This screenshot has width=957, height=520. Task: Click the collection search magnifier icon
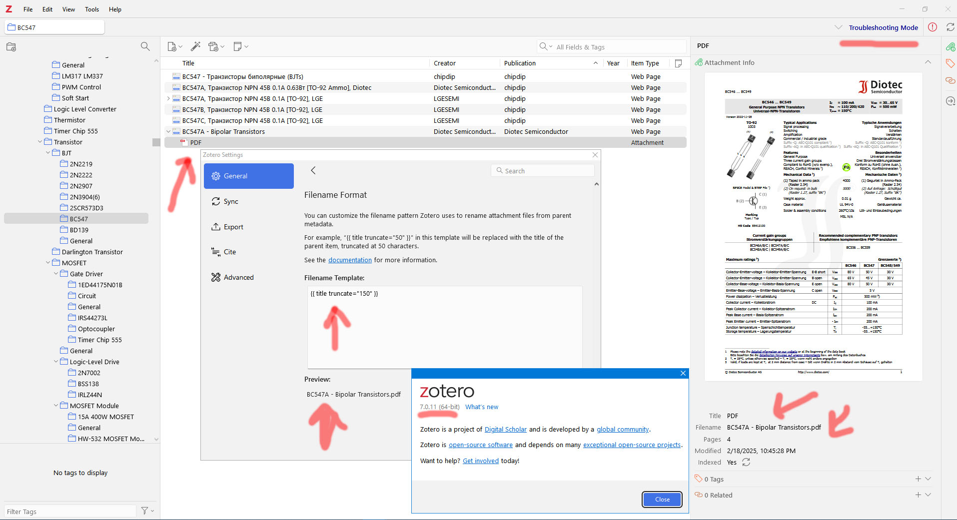pyautogui.click(x=145, y=46)
